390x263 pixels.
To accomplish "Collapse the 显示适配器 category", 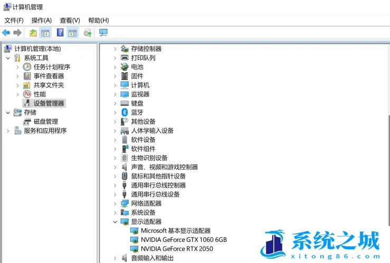I will 115,222.
